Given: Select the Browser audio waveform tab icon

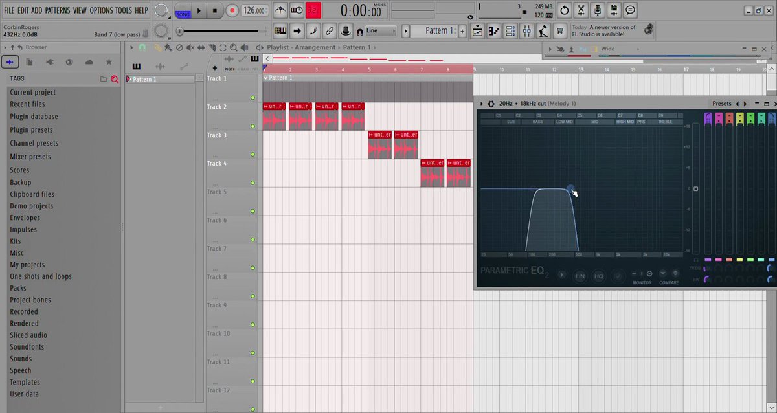Looking at the screenshot, I should [x=10, y=62].
